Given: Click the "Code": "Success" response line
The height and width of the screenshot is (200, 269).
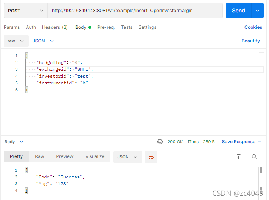Looking at the screenshot, I should (60, 177).
